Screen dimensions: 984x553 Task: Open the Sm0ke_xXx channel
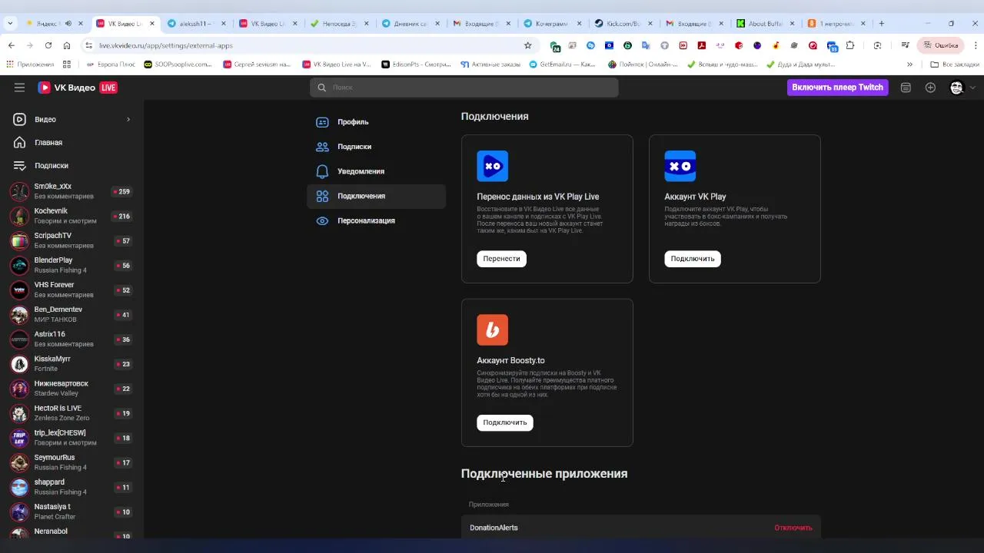(71, 191)
